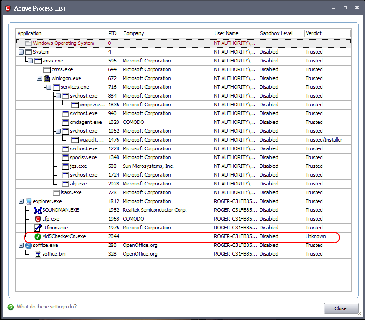Click the soffice.bin document icon
Viewport: 365px width, 320px height.
[38, 254]
